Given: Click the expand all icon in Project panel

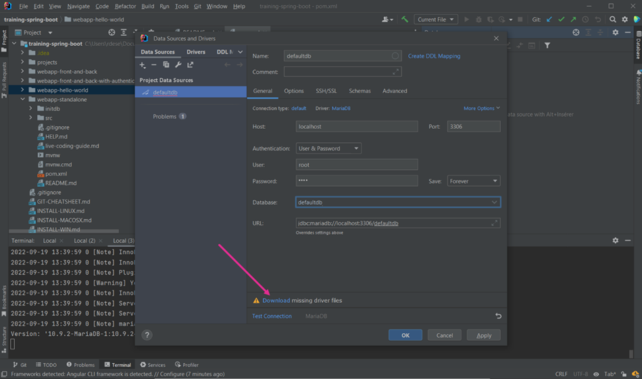Looking at the screenshot, I should point(124,32).
